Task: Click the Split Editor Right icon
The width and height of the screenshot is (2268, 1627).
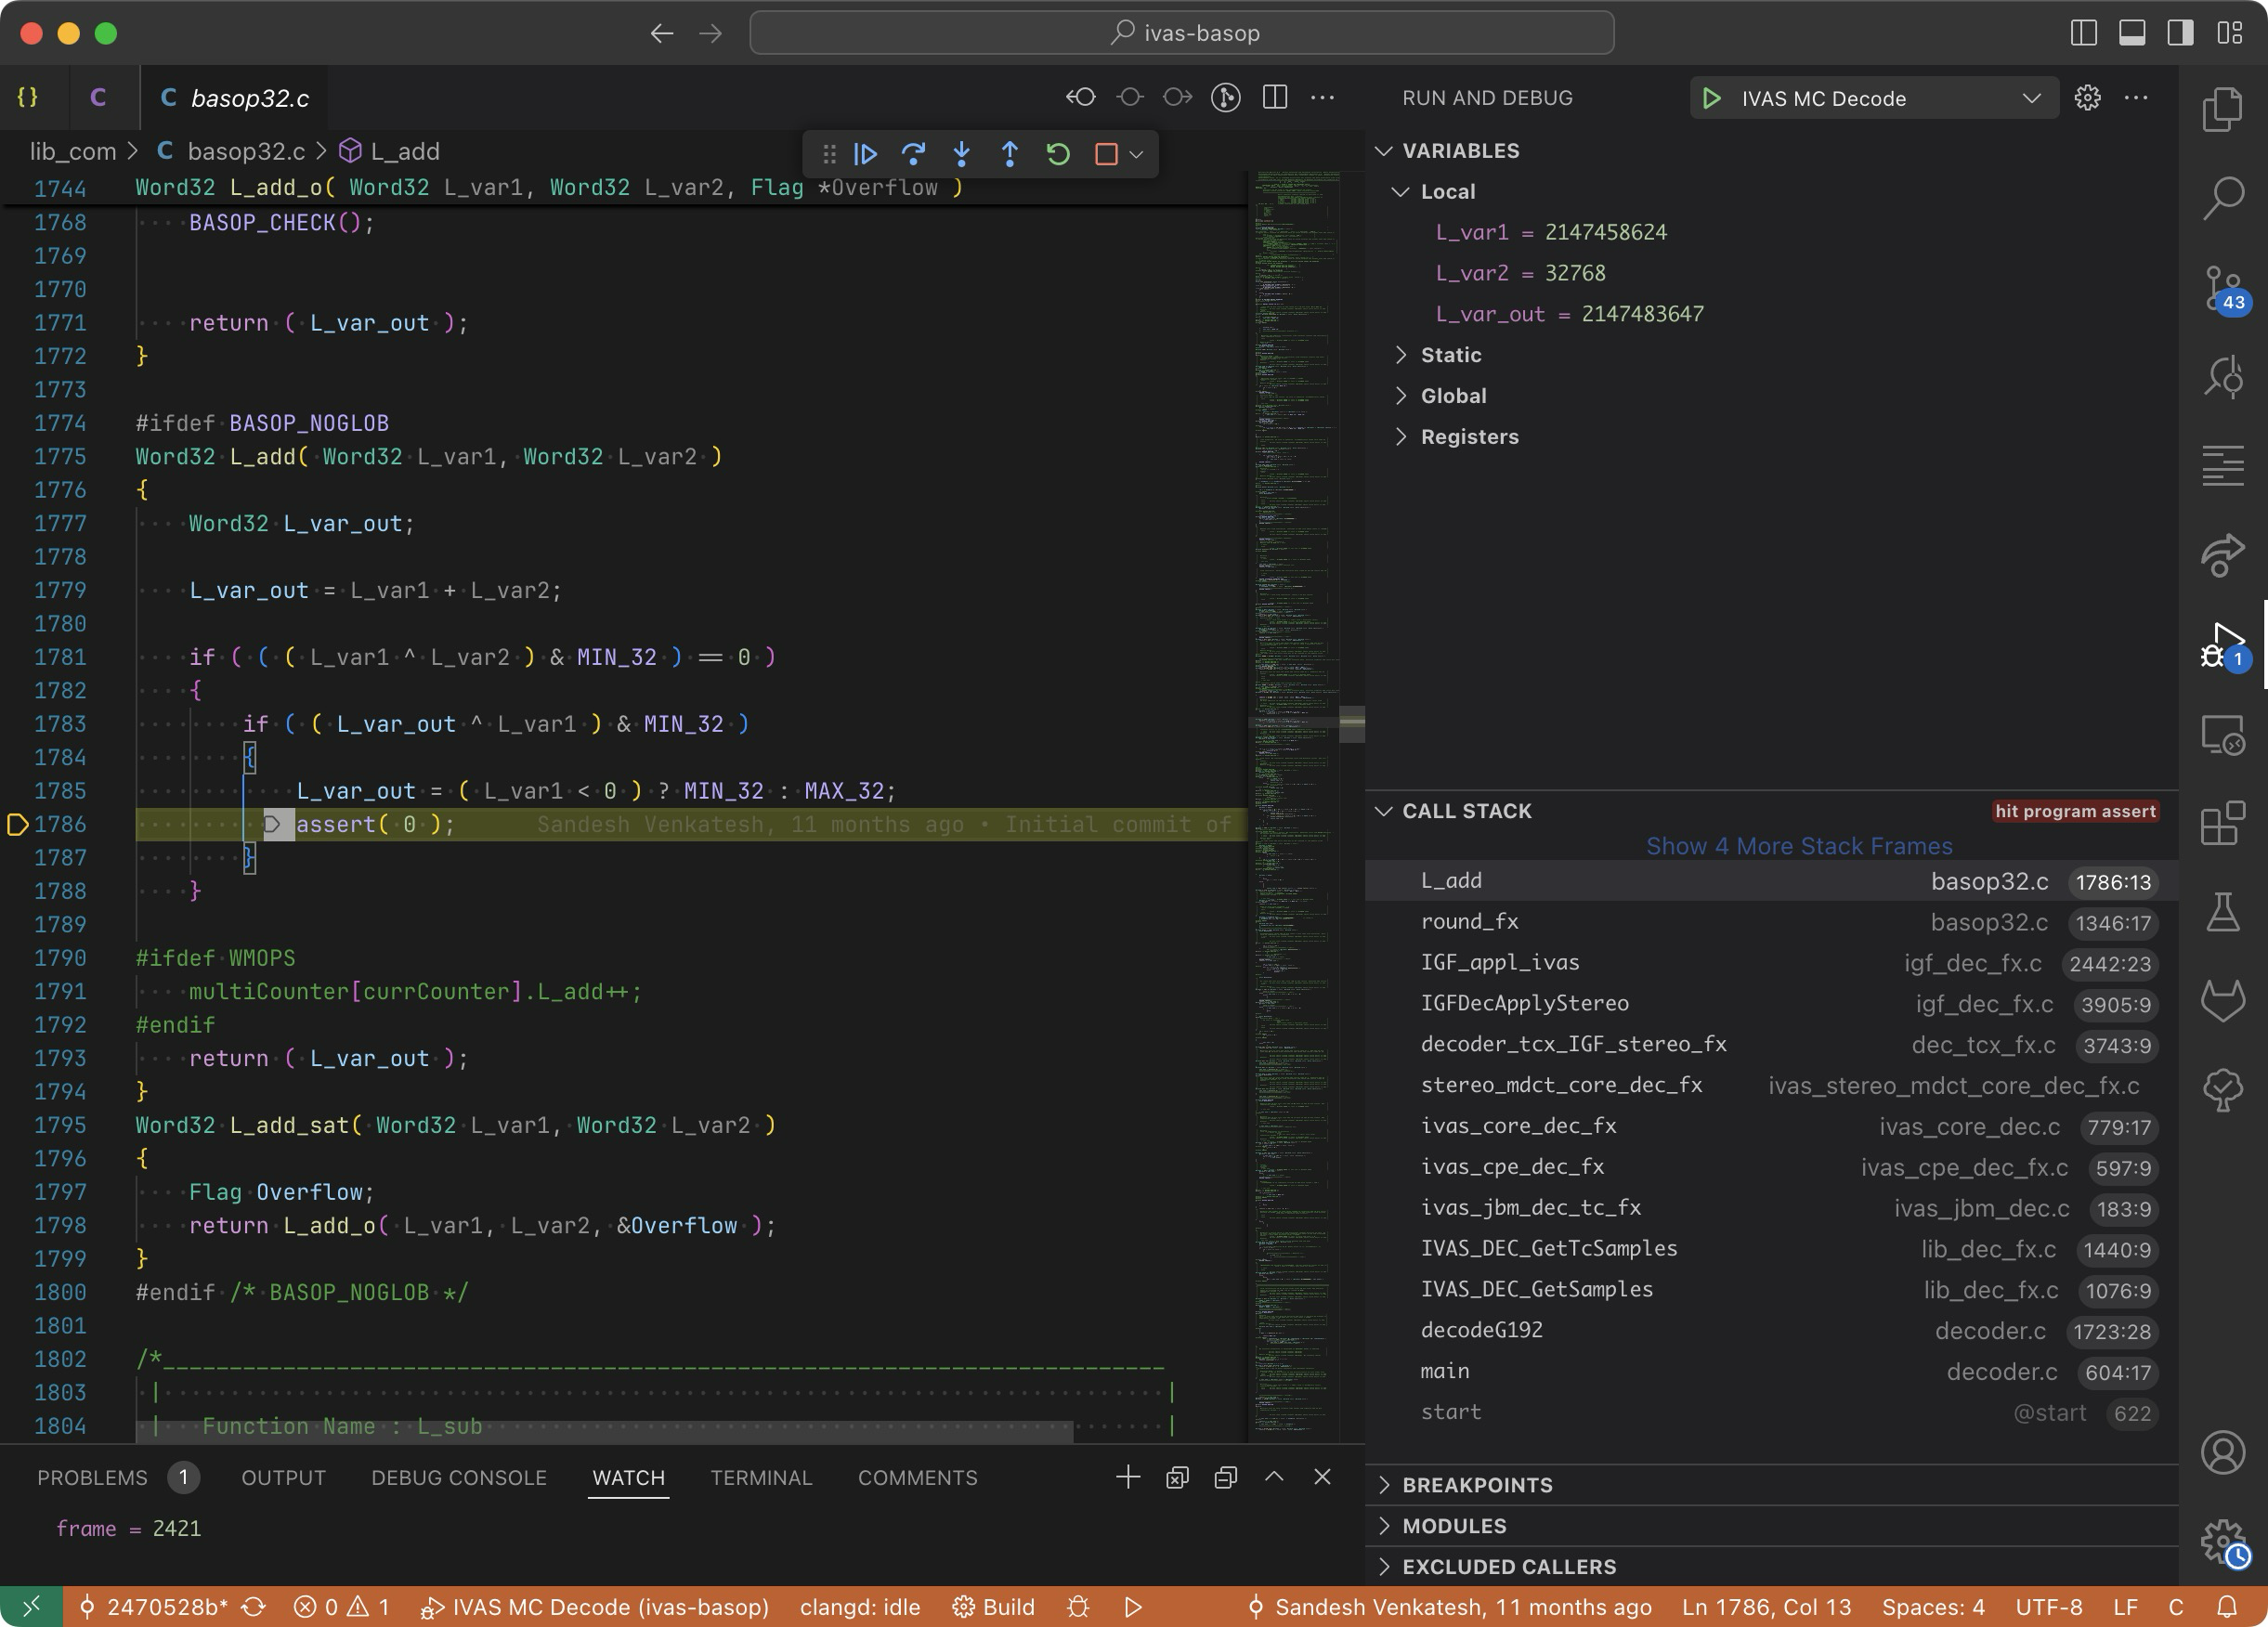Action: [1274, 97]
